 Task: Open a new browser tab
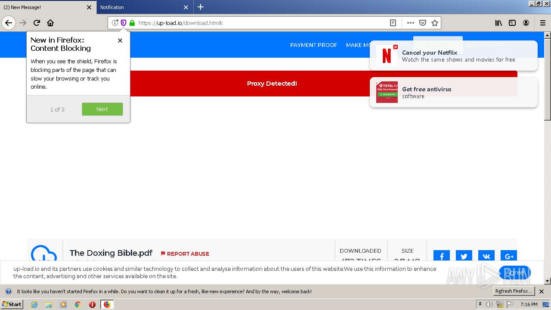tap(201, 7)
